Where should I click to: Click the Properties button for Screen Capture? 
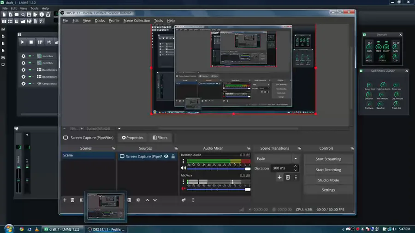132,138
